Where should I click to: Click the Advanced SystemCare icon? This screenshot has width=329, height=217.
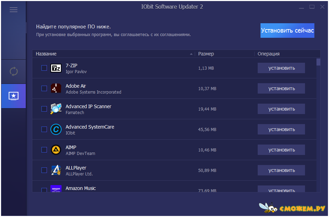pos(56,129)
